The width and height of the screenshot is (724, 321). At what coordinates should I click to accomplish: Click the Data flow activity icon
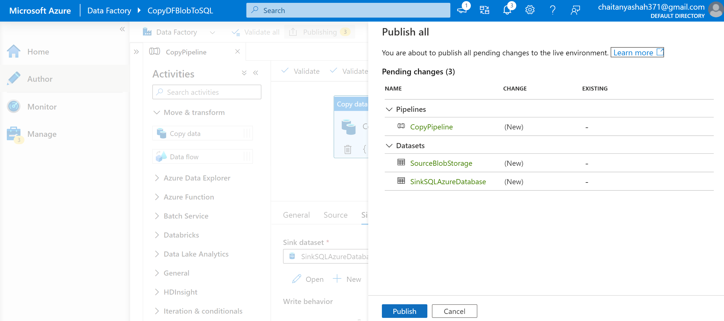(161, 156)
